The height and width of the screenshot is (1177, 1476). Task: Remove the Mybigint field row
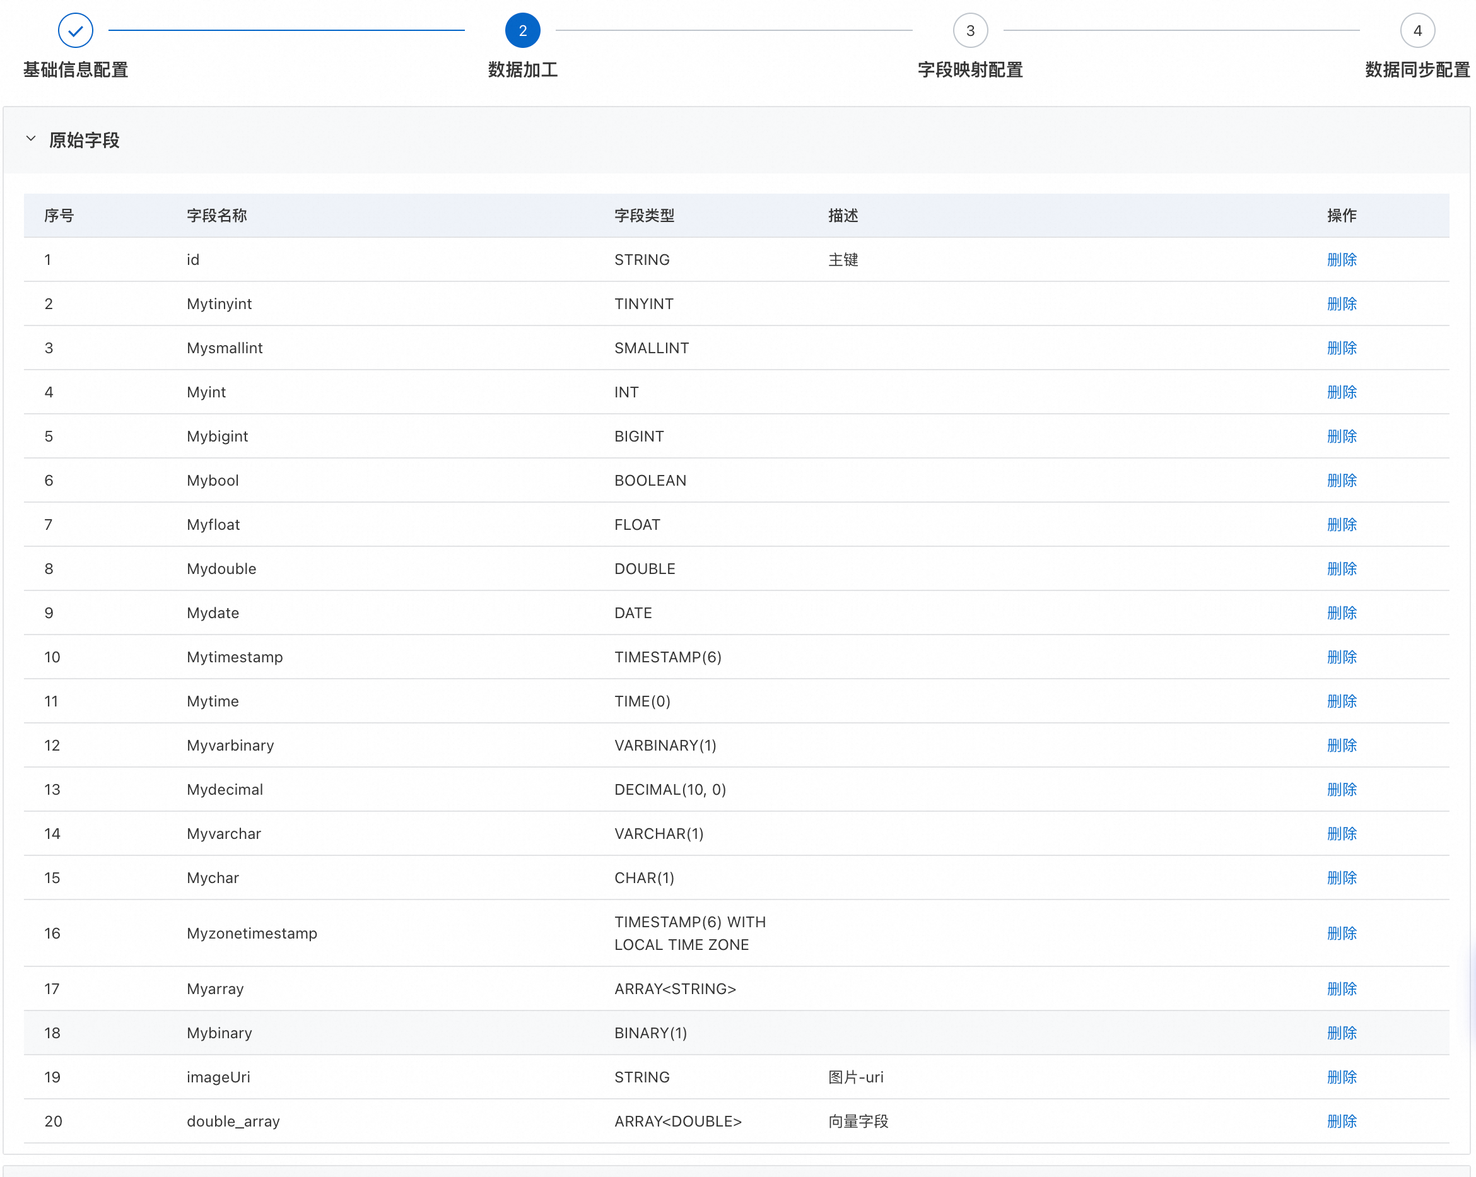[x=1340, y=437]
